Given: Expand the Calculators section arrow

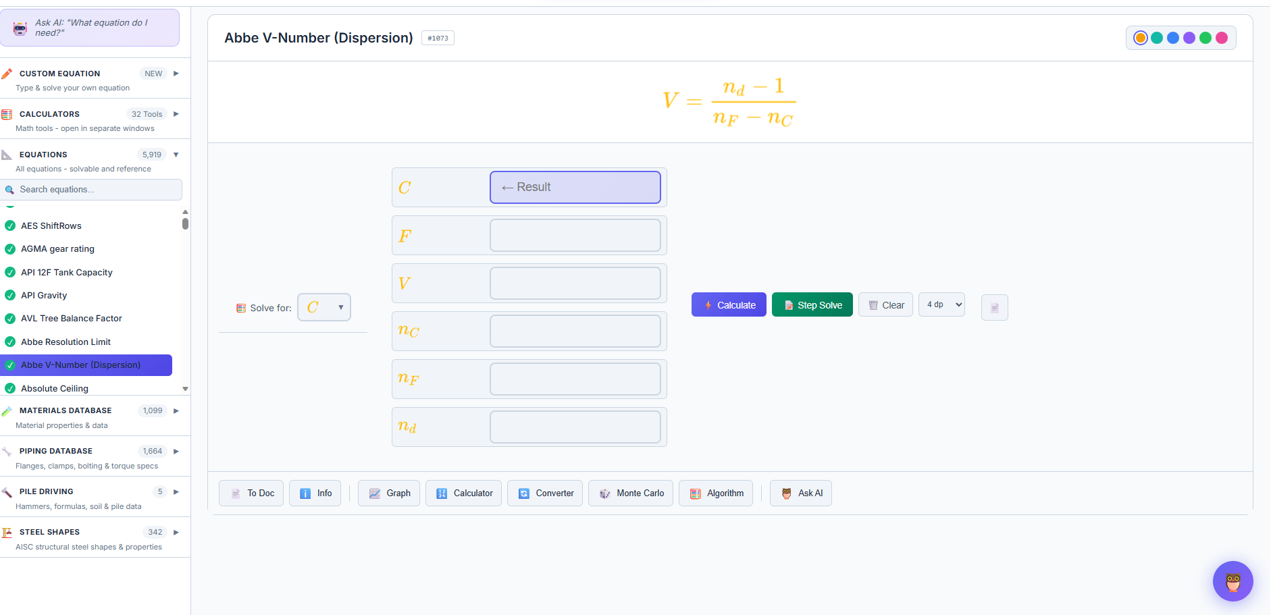Looking at the screenshot, I should pos(176,114).
